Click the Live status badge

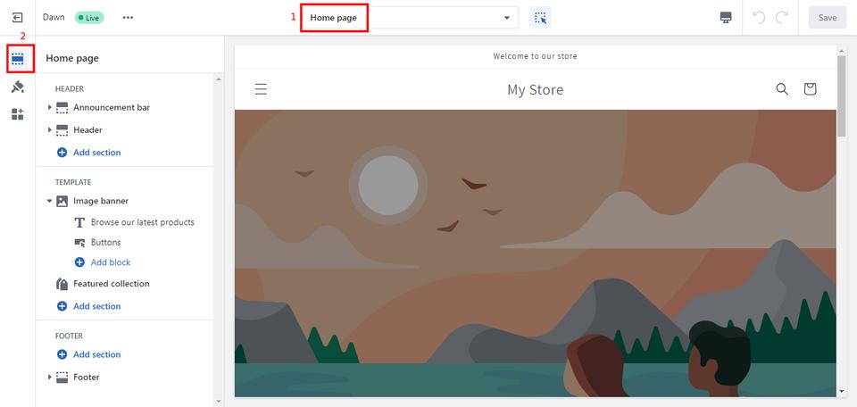(x=89, y=18)
